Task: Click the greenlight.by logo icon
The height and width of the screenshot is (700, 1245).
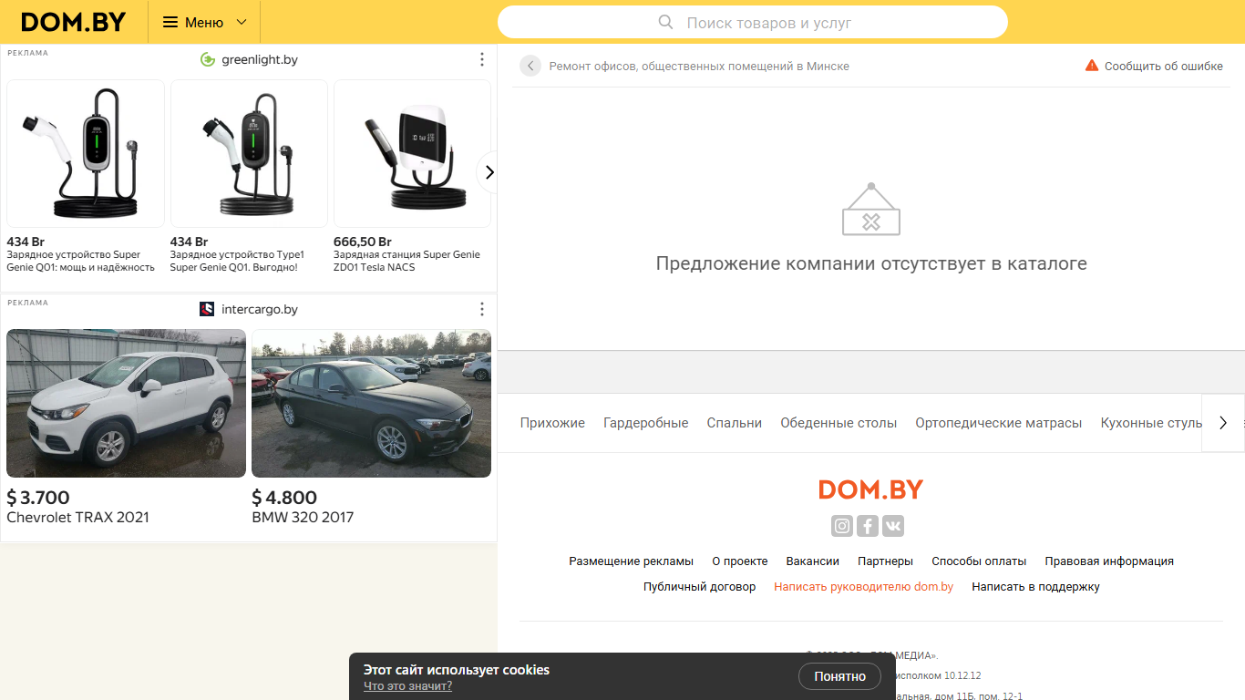Action: pos(208,59)
